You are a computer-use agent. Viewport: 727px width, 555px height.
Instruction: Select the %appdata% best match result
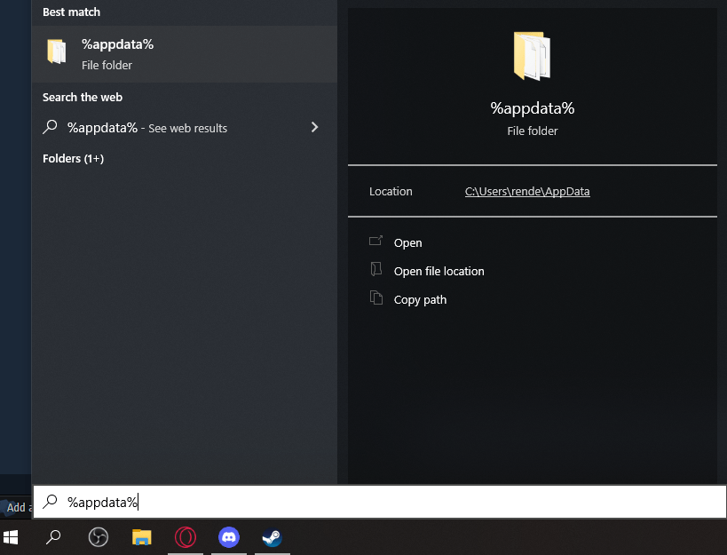(x=184, y=54)
